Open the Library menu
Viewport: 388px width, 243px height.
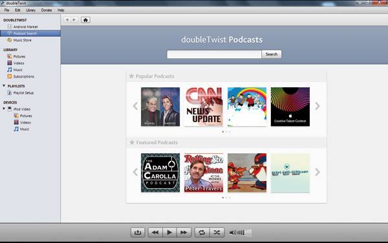[30, 10]
